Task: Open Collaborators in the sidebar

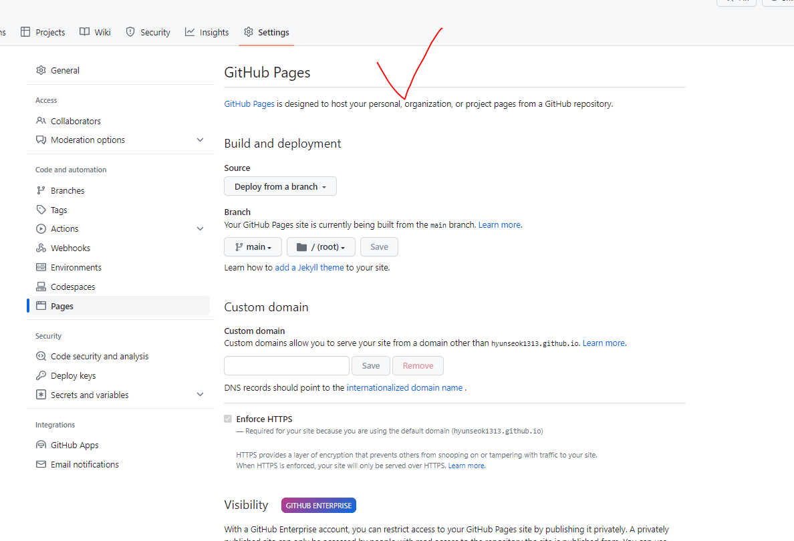Action: [120, 120]
